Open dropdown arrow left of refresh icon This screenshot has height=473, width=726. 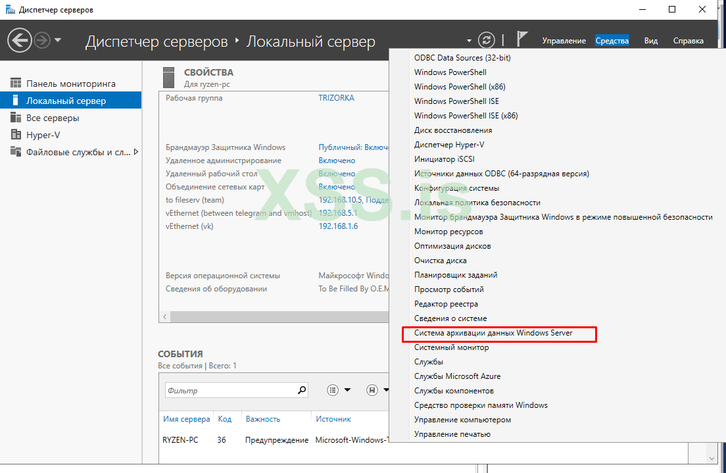point(469,41)
